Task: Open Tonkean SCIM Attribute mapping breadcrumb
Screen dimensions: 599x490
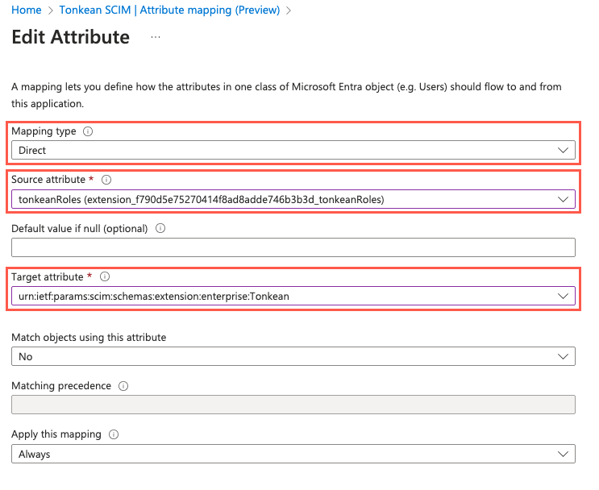Action: point(169,10)
